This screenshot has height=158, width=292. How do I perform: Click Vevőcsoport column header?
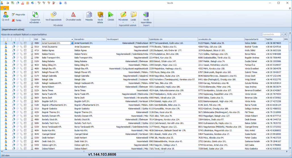(128, 39)
